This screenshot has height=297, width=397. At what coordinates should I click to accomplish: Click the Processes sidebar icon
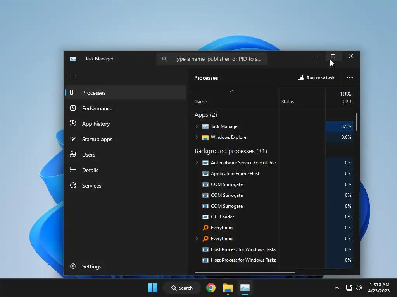pyautogui.click(x=72, y=92)
